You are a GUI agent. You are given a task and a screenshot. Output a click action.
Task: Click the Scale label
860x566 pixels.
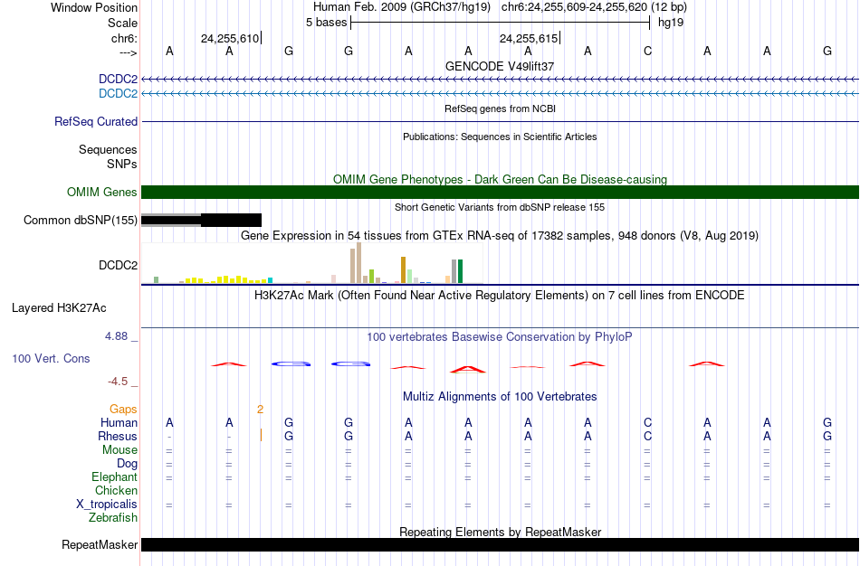pos(123,23)
